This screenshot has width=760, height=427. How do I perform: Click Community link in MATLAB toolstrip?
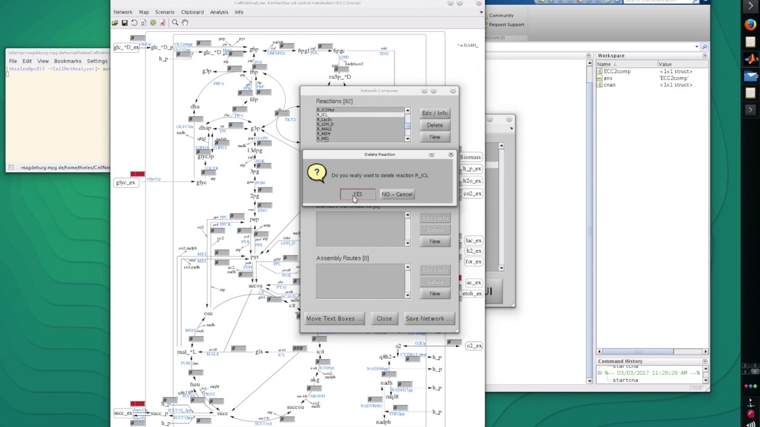[501, 15]
